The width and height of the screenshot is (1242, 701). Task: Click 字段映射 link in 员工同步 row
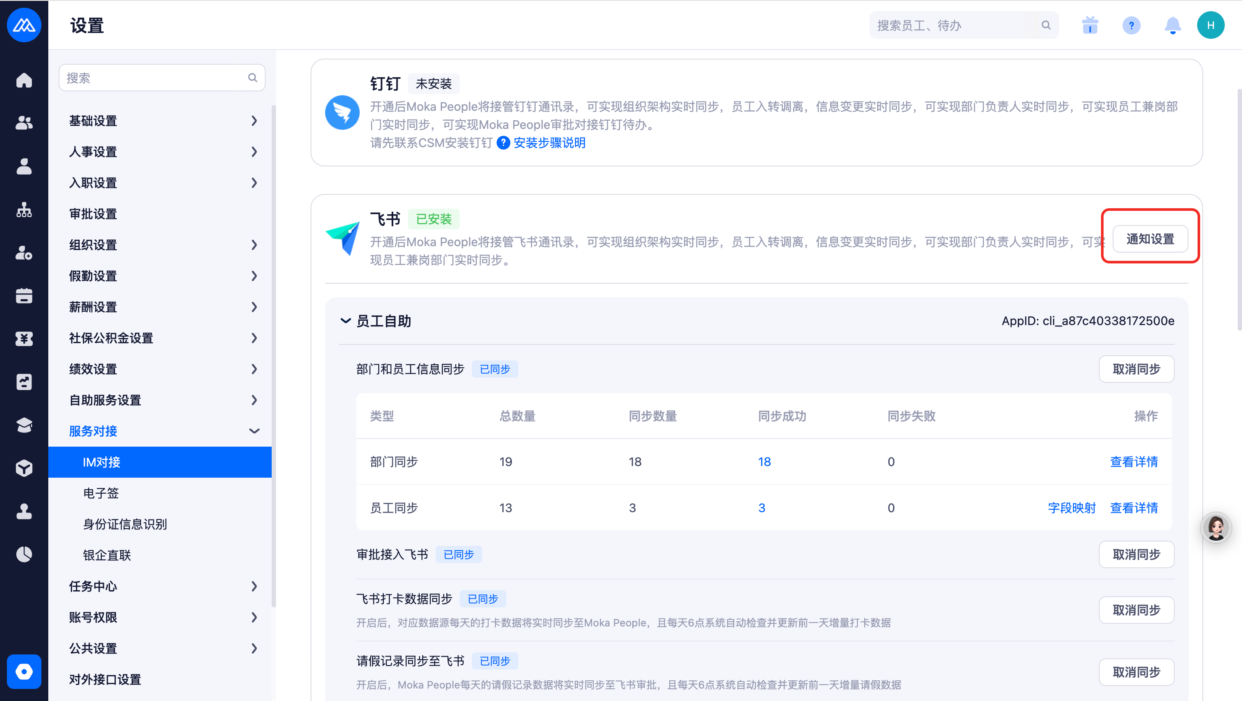click(1071, 508)
